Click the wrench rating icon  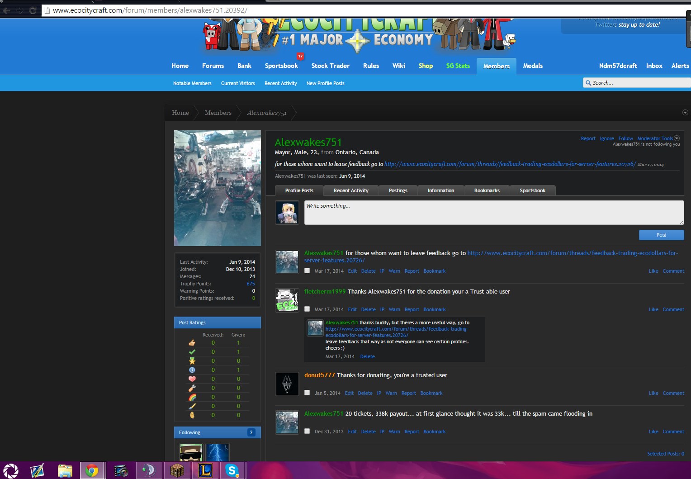coord(192,388)
